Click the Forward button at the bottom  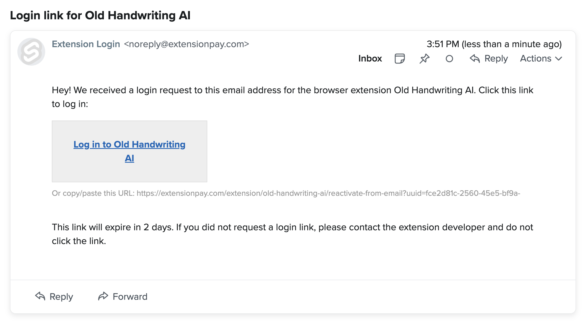click(x=123, y=296)
